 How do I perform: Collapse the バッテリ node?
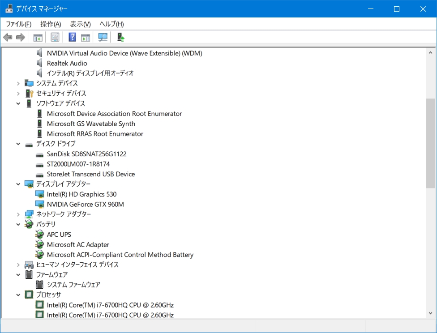(18, 224)
